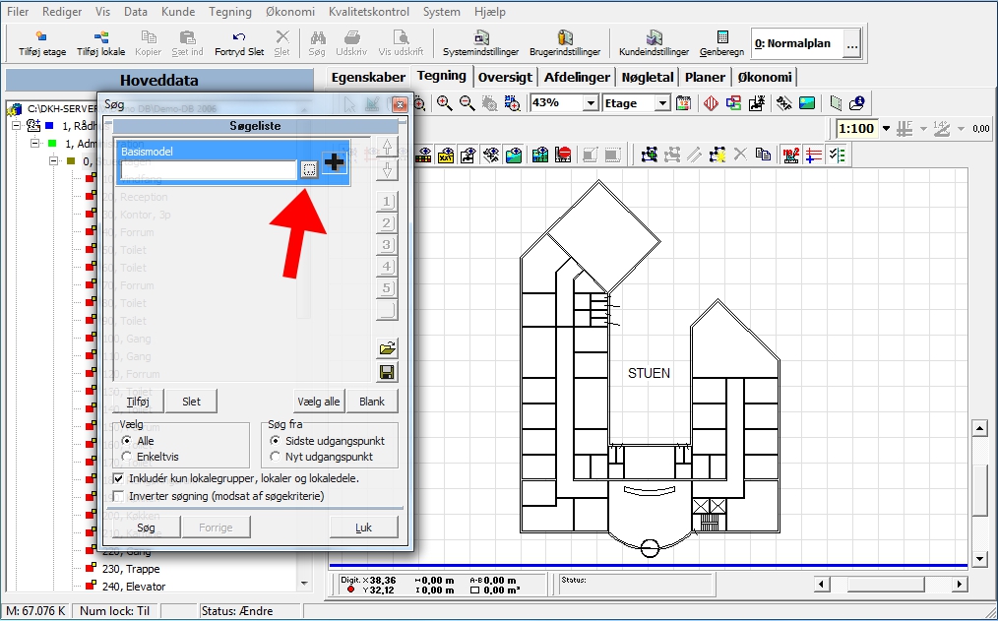The height and width of the screenshot is (621, 998).
Task: Switch to the Nøgletal tab
Action: [648, 77]
